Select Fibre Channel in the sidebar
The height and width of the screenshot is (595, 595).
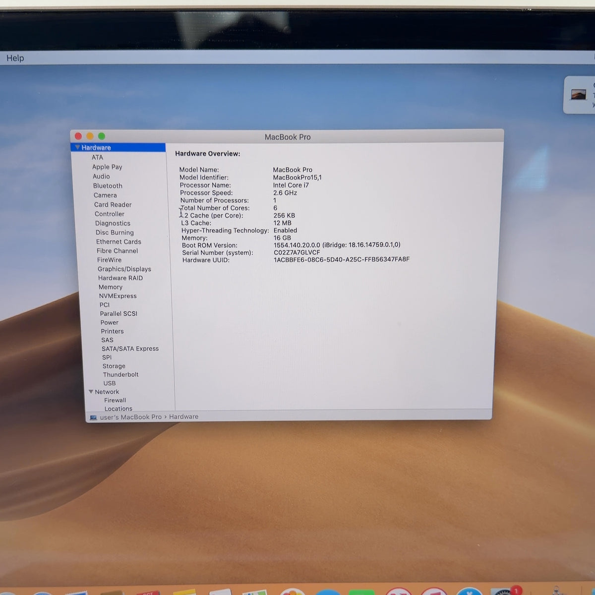tap(117, 251)
